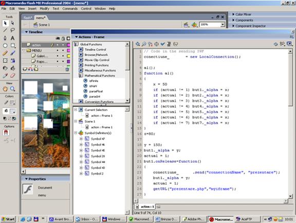Viewport: 296px width, 223px height.
Task: Click the Auto Format script icon
Action: pos(169,44)
